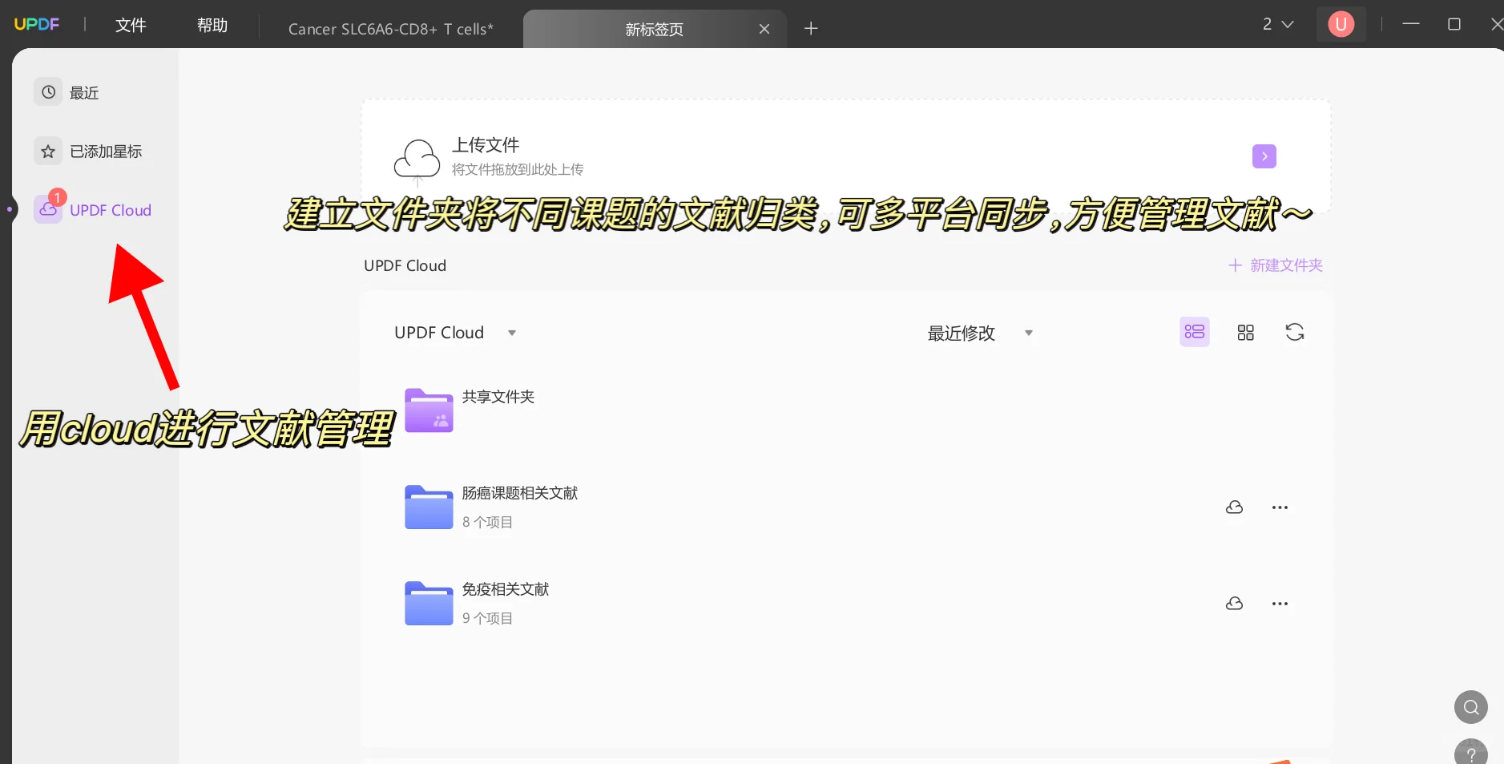The width and height of the screenshot is (1504, 764).
Task: Open the 文件 menu
Action: (x=131, y=25)
